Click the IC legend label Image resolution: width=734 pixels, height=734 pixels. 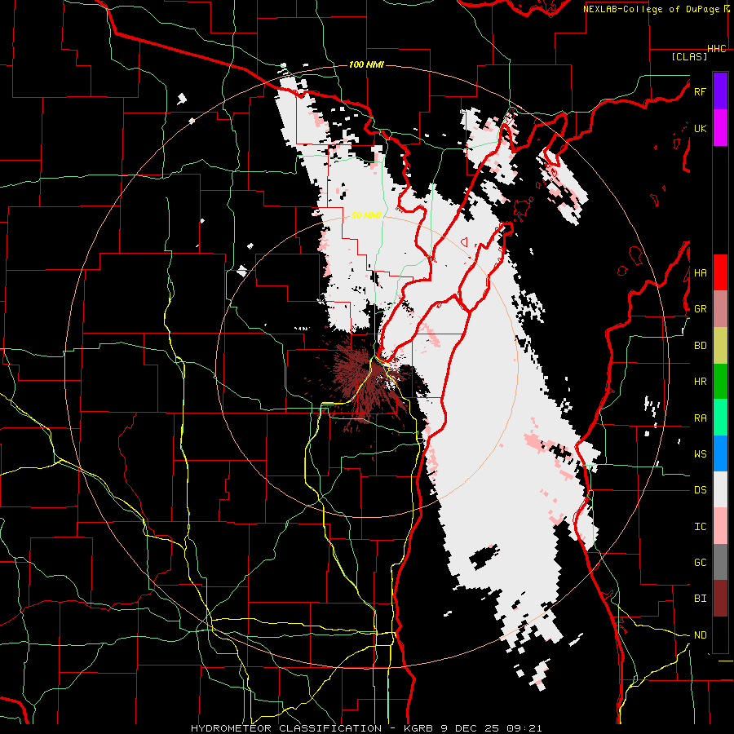700,526
